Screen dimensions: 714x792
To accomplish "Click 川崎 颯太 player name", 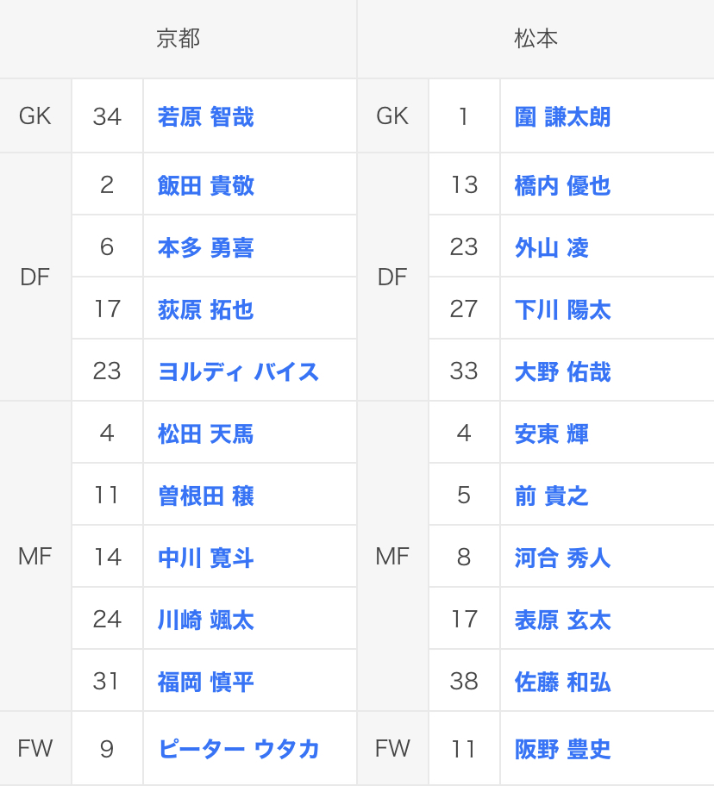I will point(205,620).
